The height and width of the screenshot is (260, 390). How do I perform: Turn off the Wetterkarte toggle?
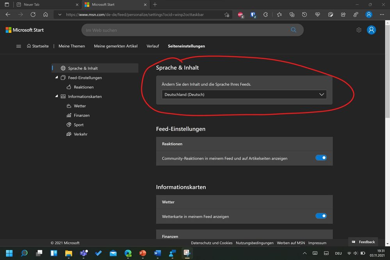(321, 215)
